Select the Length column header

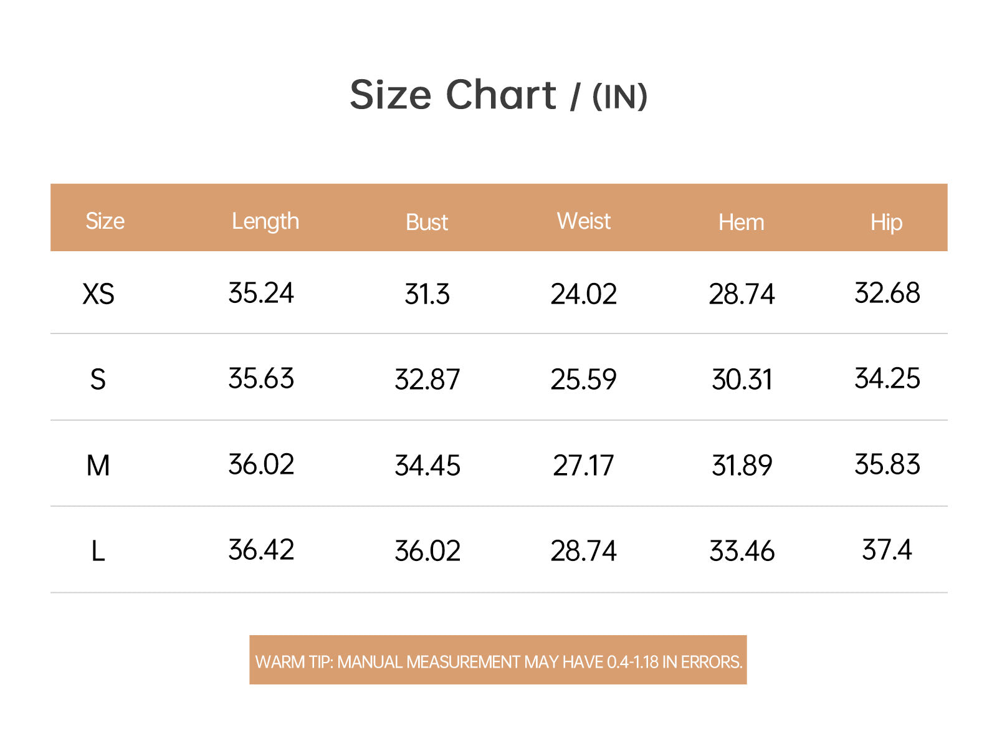pos(265,222)
